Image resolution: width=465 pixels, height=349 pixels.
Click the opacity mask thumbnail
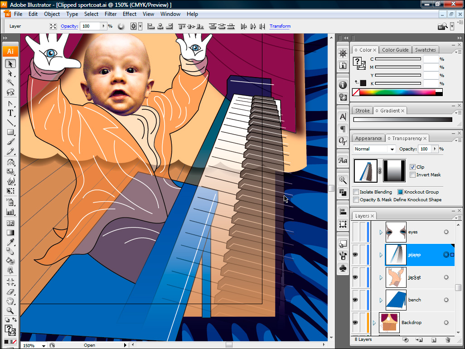click(394, 171)
